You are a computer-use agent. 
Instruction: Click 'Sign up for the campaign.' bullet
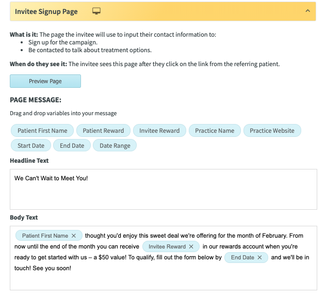pyautogui.click(x=63, y=42)
